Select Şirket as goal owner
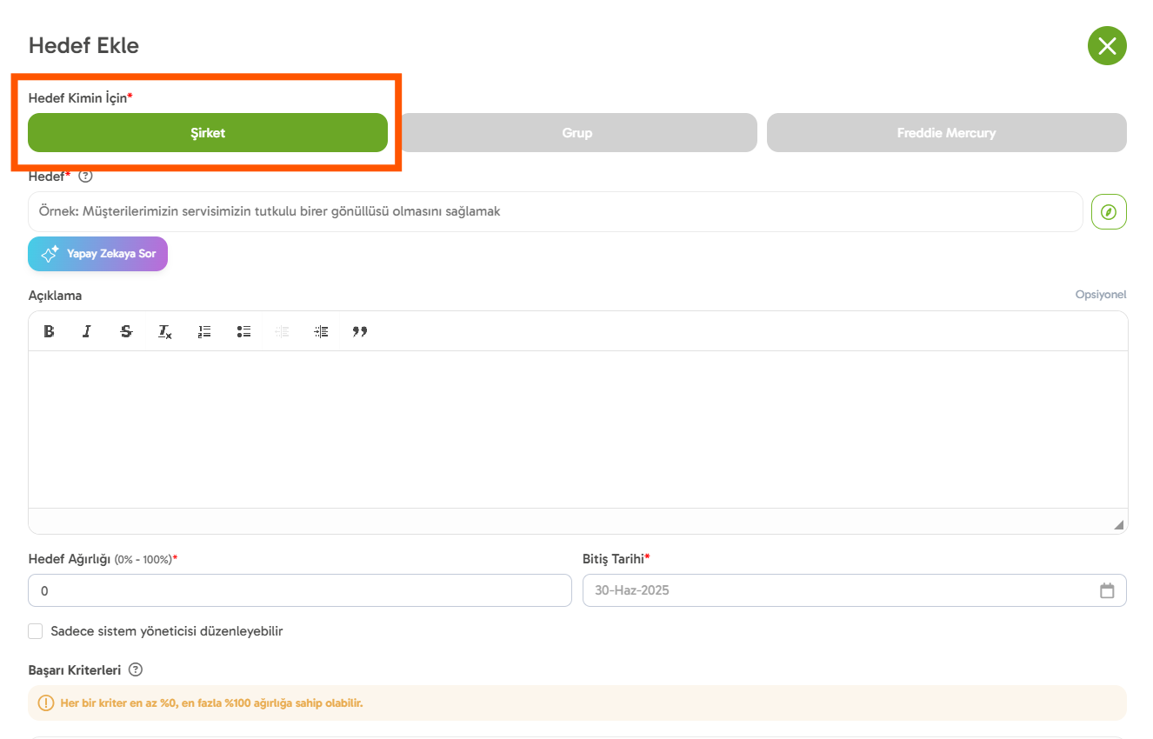 click(208, 133)
